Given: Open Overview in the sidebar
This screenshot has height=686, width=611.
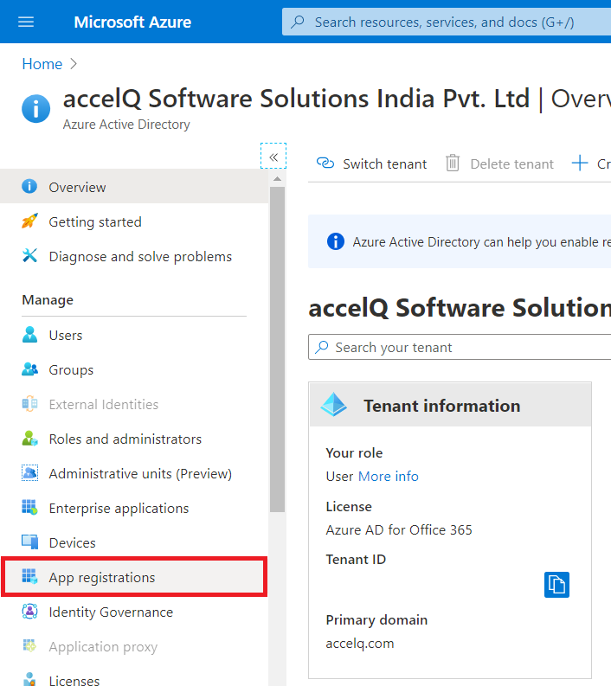Looking at the screenshot, I should click(x=134, y=187).
